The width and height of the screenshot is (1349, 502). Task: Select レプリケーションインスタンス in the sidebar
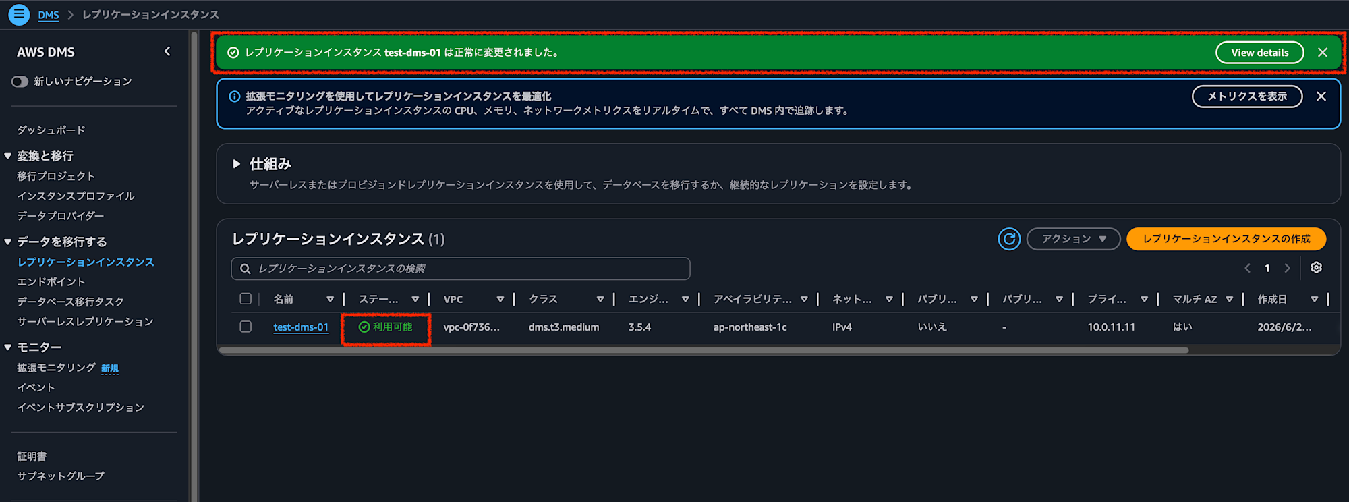click(86, 262)
